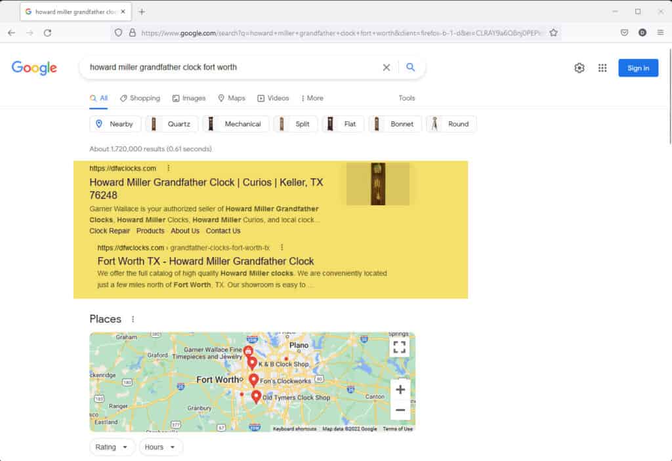Open the Firefox account icon
672x461 pixels.
pyautogui.click(x=642, y=33)
